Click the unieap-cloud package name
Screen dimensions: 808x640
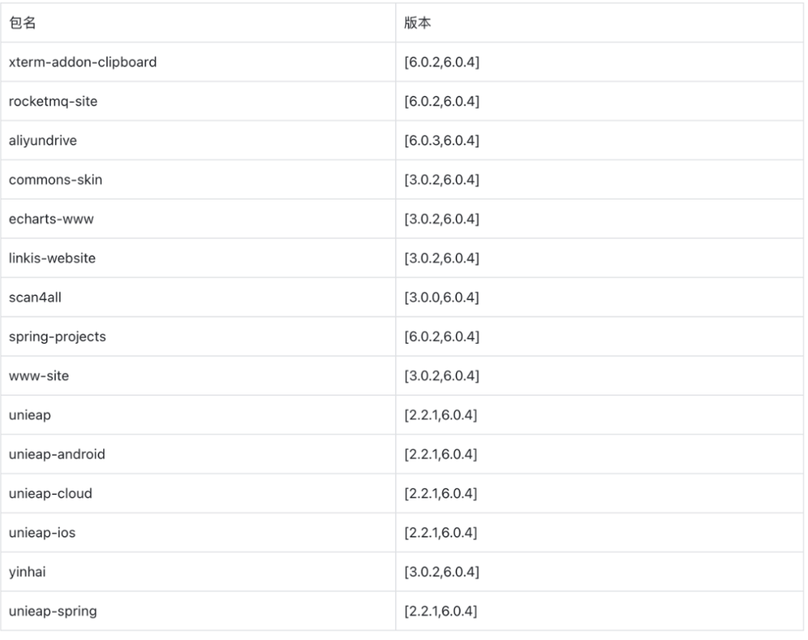[x=50, y=493]
